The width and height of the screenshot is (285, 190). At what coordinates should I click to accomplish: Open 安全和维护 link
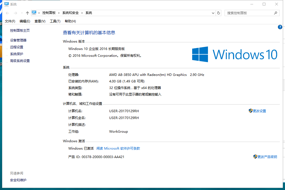(x=18, y=180)
